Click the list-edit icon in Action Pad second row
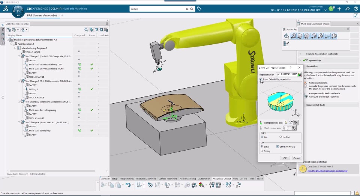This screenshot has height=196, width=360. pos(286,44)
